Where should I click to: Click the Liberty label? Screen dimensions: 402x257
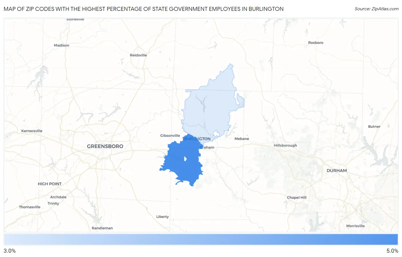click(162, 217)
